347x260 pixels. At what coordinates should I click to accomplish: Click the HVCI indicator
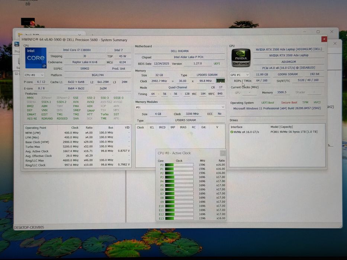pos(317,103)
